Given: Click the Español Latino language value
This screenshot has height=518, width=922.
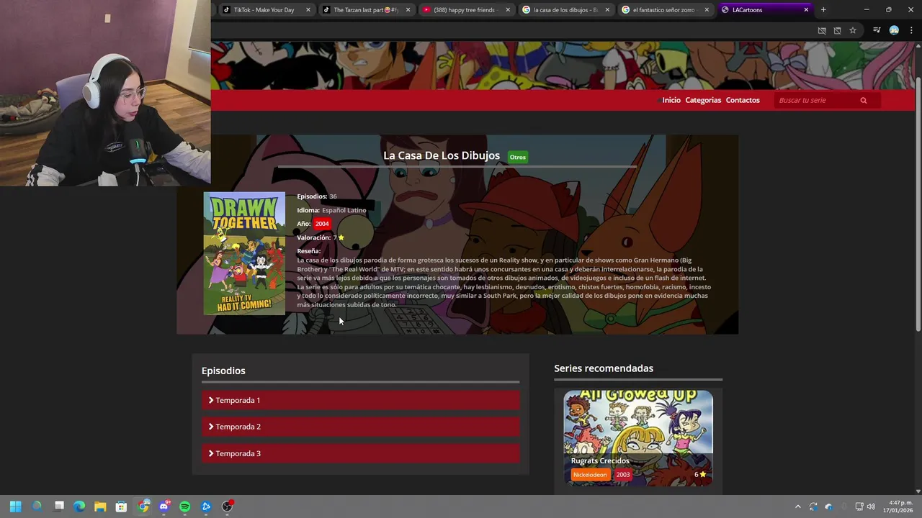Looking at the screenshot, I should click(x=344, y=210).
